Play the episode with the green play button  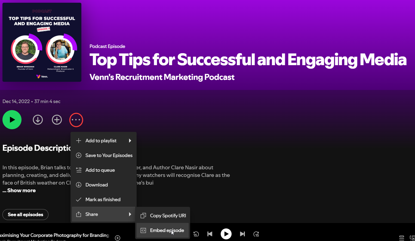pyautogui.click(x=12, y=120)
